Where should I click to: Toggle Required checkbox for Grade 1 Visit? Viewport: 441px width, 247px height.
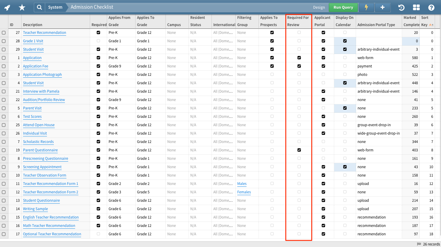[98, 41]
